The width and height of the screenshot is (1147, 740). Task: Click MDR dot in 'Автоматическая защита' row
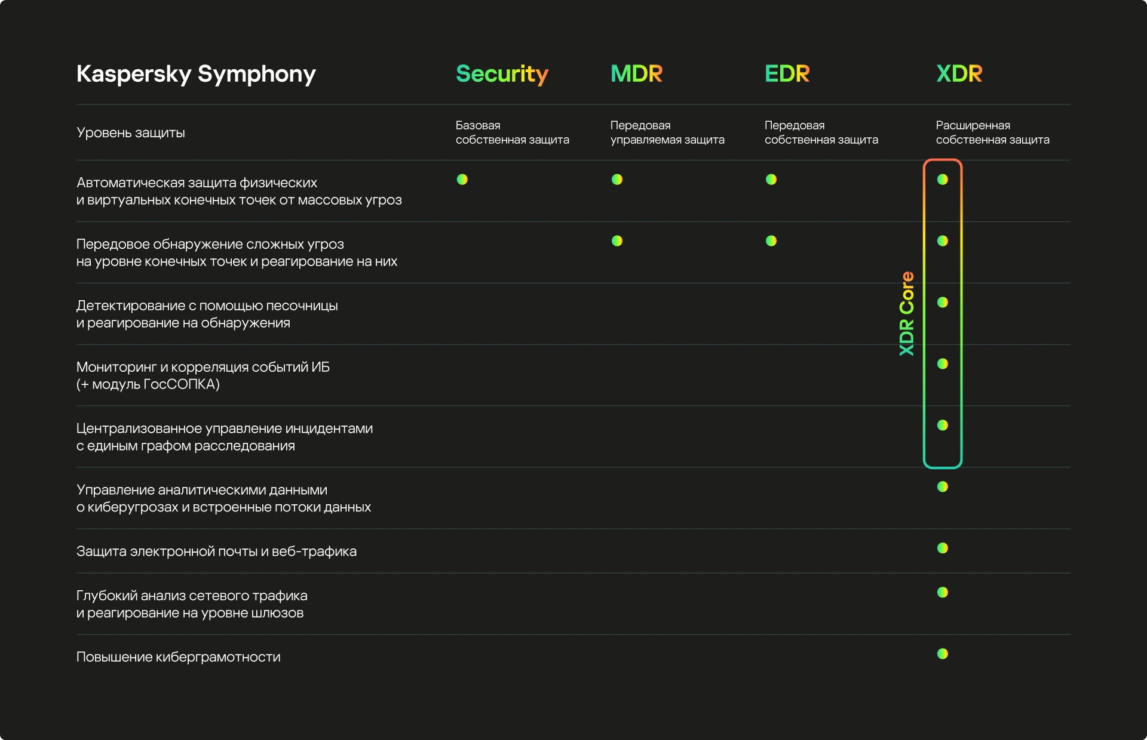(x=617, y=180)
